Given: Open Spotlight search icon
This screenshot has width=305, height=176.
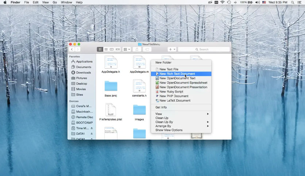Looking at the screenshot, I should pyautogui.click(x=293, y=2).
